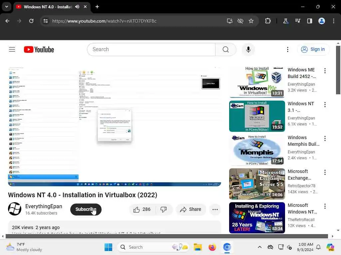341x255 pixels.
Task: Bookmark this page with the star icon
Action: tap(251, 21)
